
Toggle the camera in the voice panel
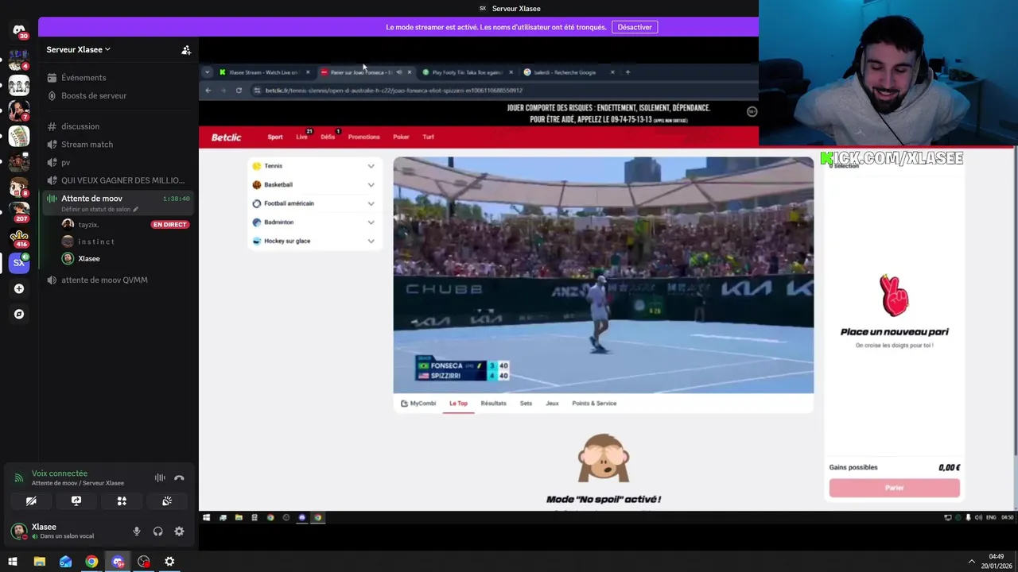click(31, 501)
